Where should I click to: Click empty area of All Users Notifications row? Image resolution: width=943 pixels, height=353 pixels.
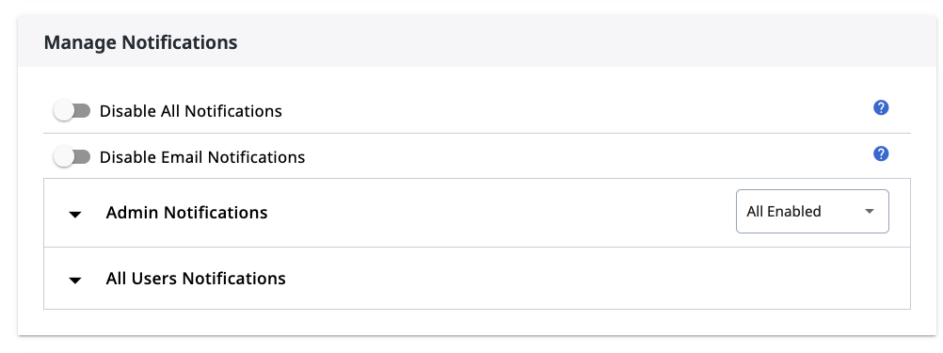click(x=596, y=279)
